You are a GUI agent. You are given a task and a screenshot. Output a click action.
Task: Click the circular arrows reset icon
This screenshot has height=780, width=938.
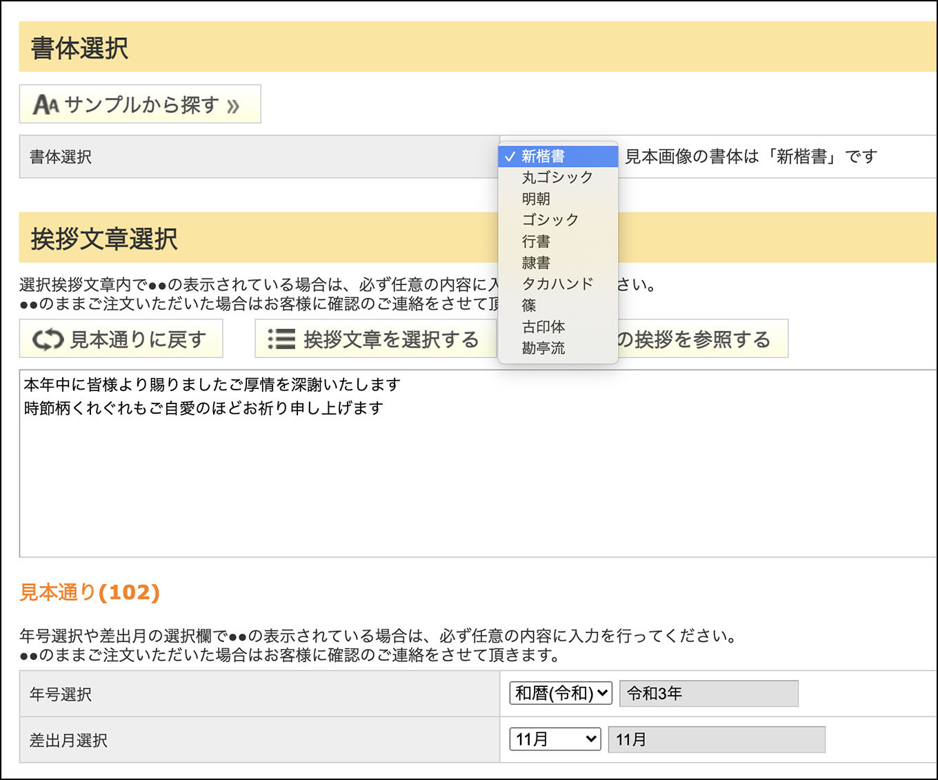(x=48, y=339)
